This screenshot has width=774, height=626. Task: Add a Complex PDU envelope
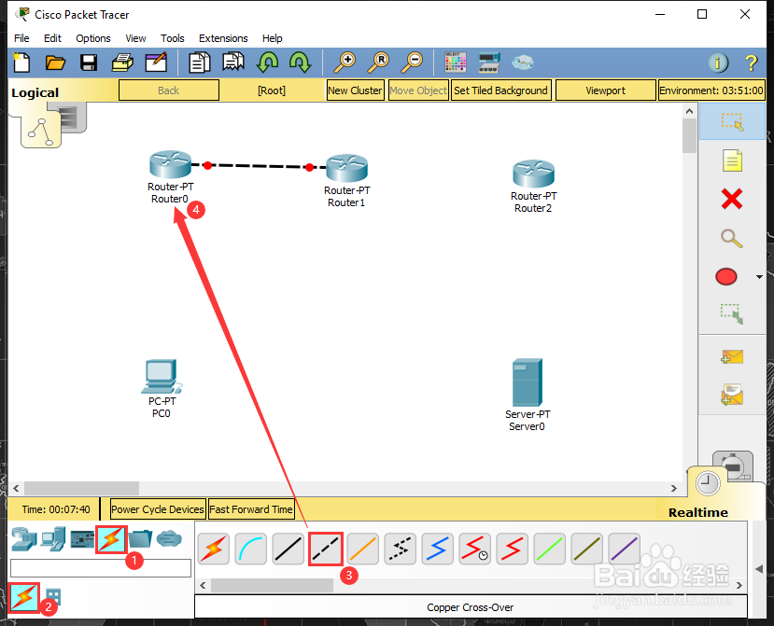(732, 395)
